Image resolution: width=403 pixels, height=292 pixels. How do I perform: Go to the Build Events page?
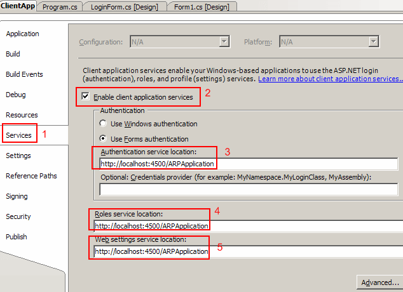click(x=24, y=74)
